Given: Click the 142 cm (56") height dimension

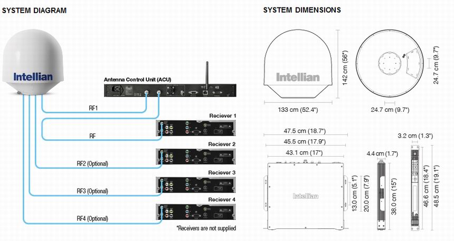Looking at the screenshot, I should point(345,68).
